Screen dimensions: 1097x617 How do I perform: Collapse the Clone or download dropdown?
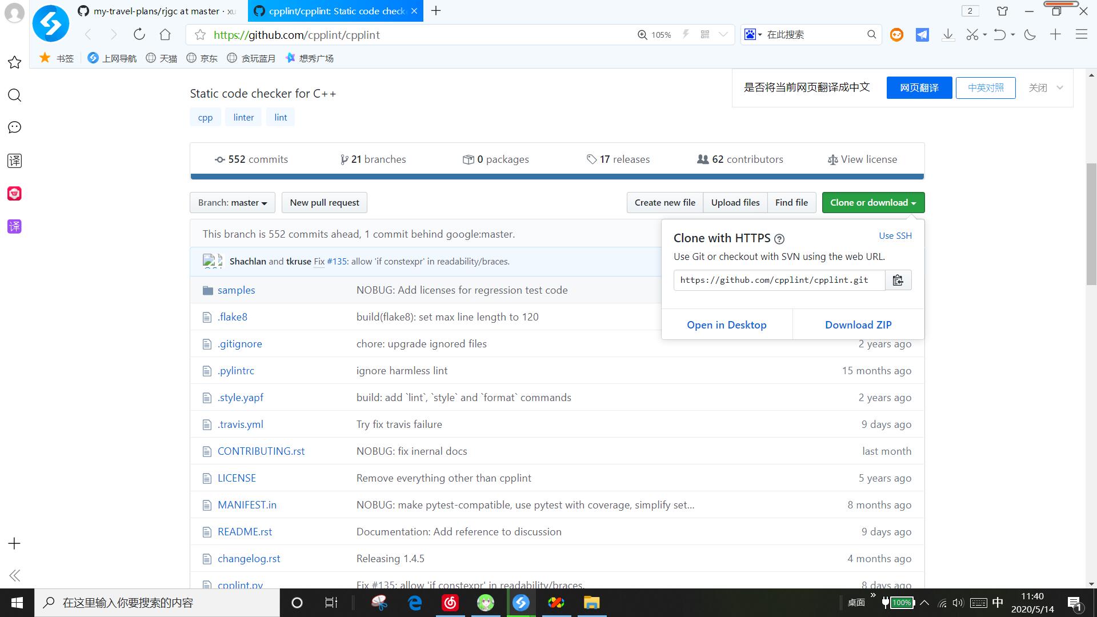[872, 202]
